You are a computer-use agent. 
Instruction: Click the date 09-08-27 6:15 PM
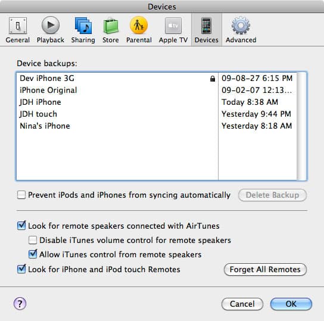click(257, 78)
